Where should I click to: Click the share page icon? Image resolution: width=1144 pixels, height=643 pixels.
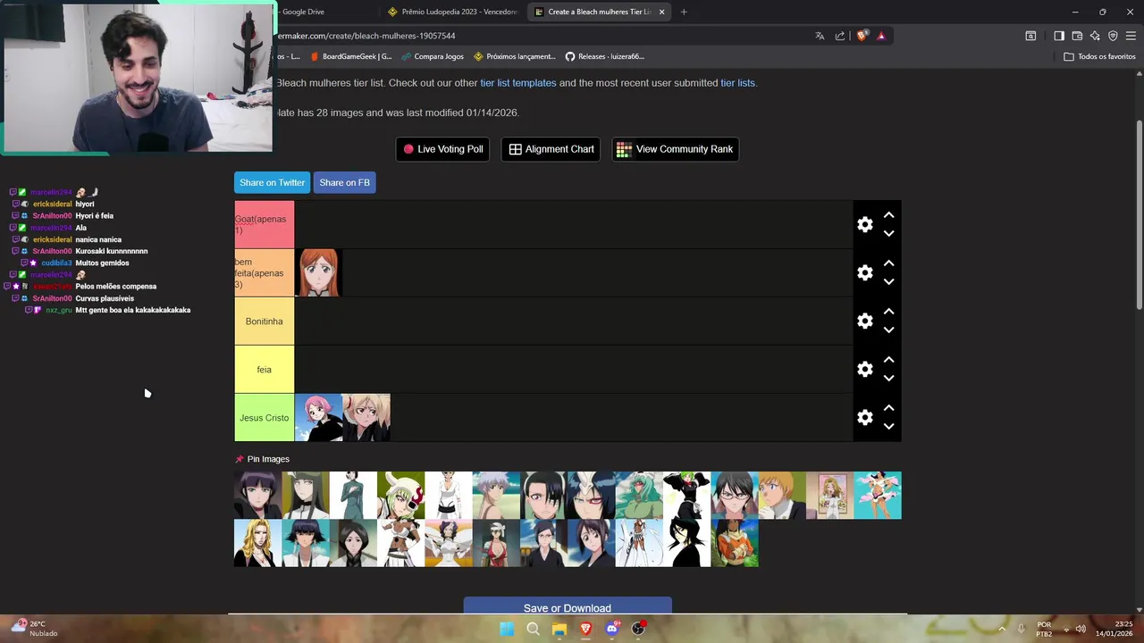click(840, 36)
